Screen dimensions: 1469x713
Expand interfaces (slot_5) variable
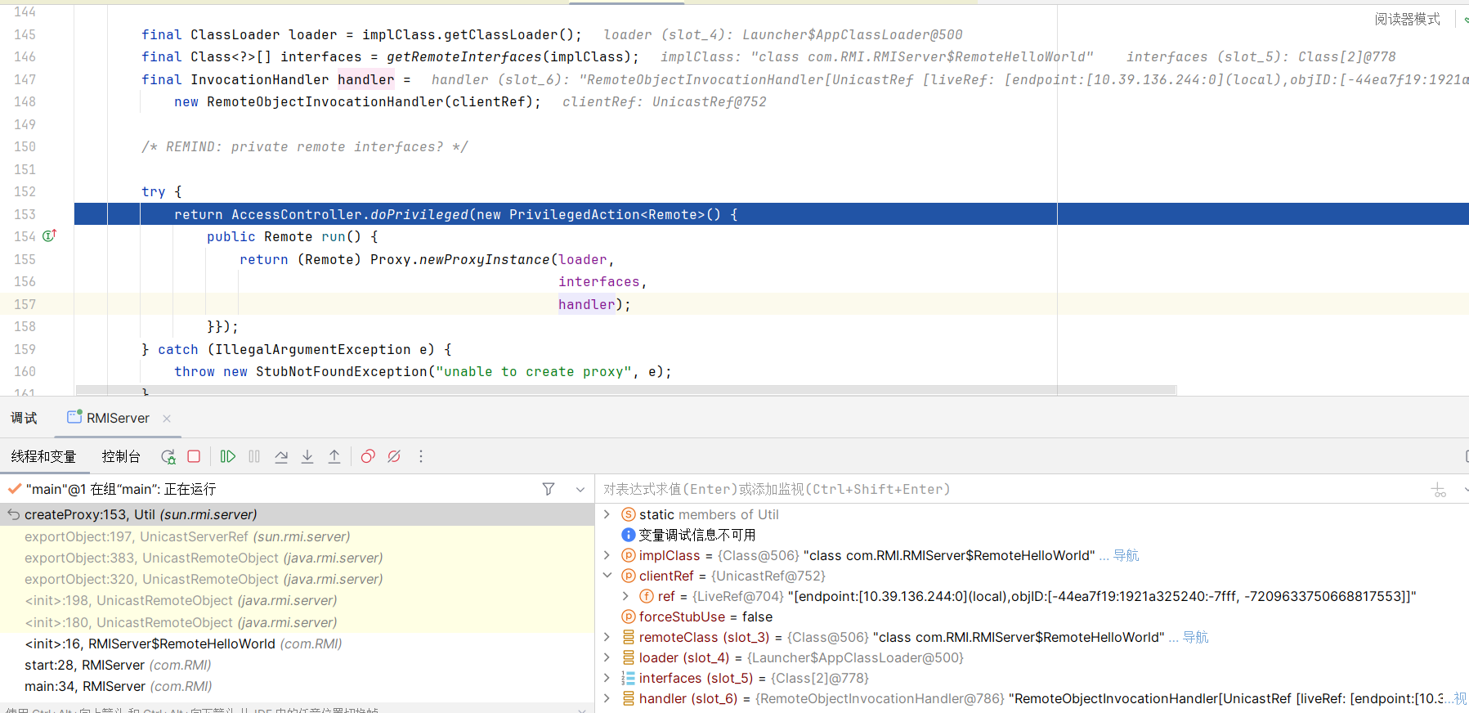click(x=607, y=678)
